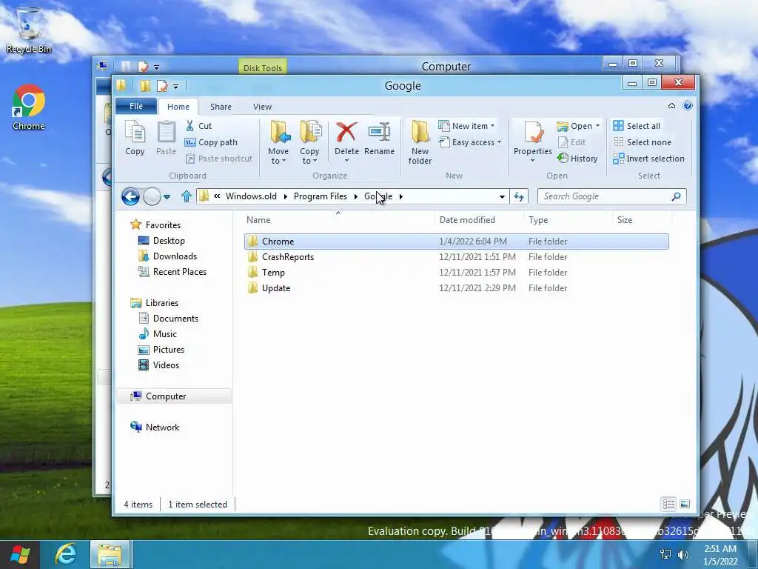758x569 pixels.
Task: Open Downloads under Favorites
Action: click(167, 256)
